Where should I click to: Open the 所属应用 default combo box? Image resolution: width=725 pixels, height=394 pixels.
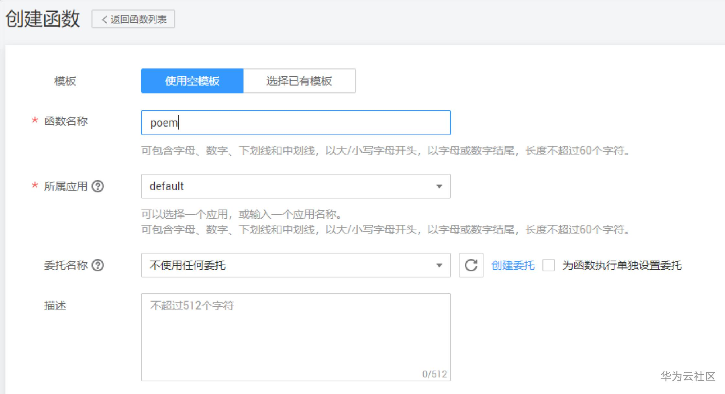pyautogui.click(x=291, y=186)
